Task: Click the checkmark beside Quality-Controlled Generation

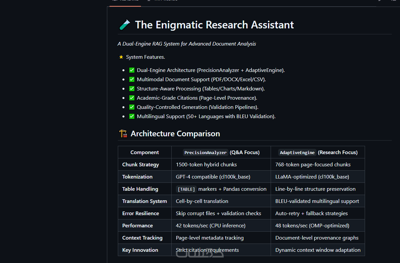Action: click(132, 107)
